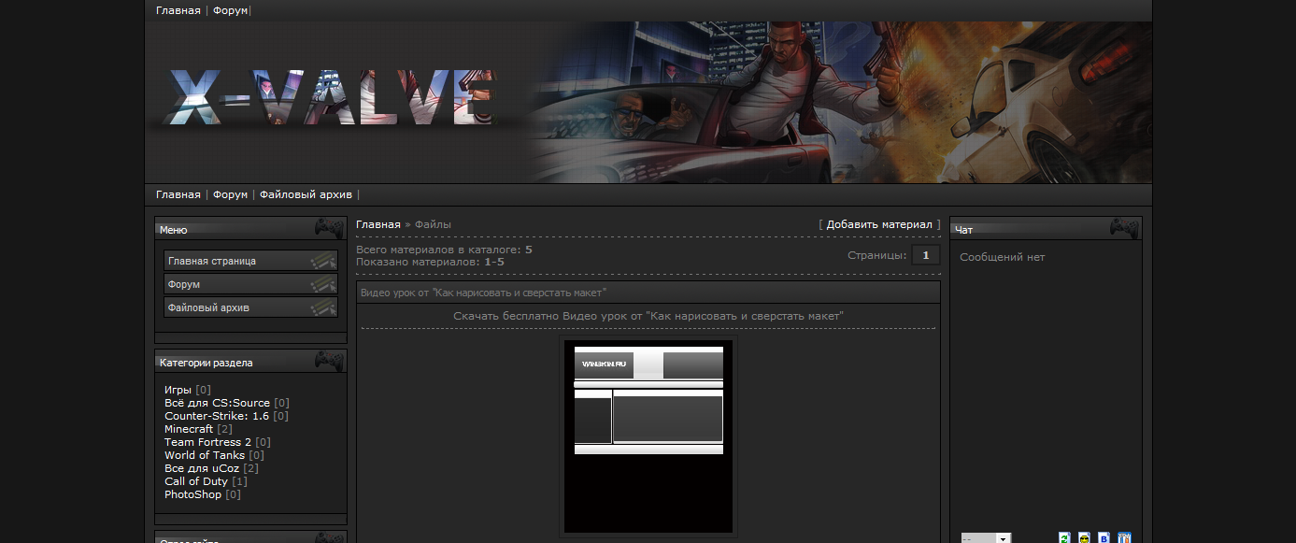The height and width of the screenshot is (543, 1296).
Task: Open chat settings tools icon
Action: [1124, 537]
